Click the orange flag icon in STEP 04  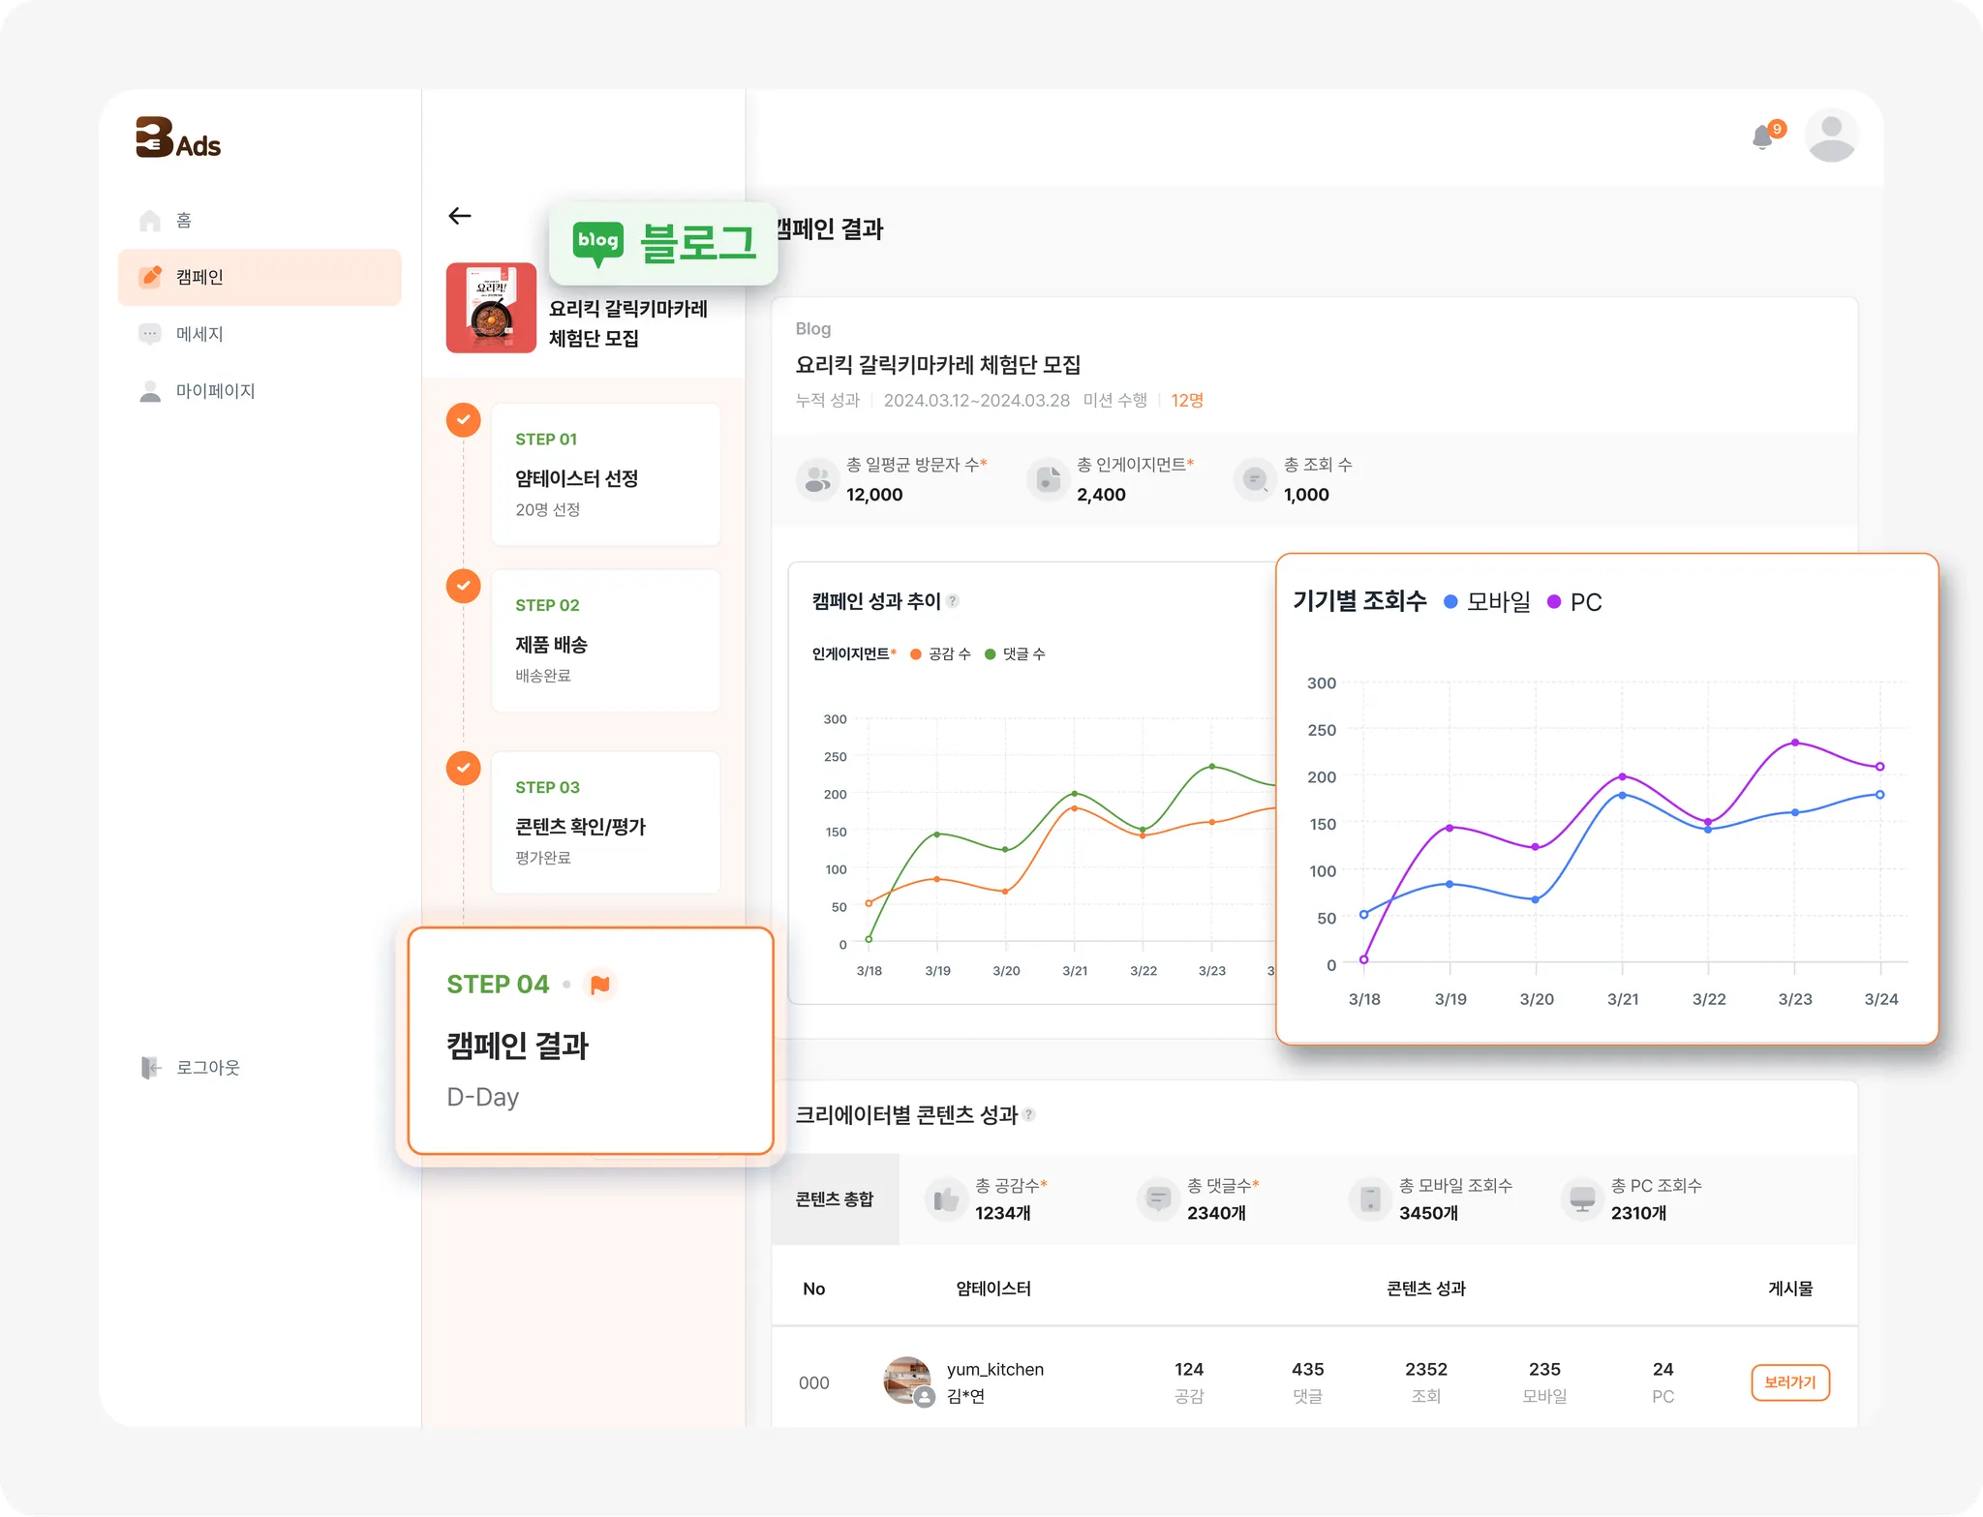tap(600, 985)
